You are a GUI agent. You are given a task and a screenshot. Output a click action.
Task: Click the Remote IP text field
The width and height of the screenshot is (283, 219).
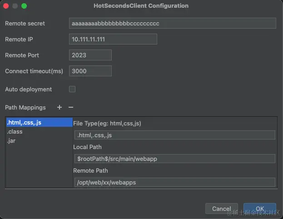point(113,39)
